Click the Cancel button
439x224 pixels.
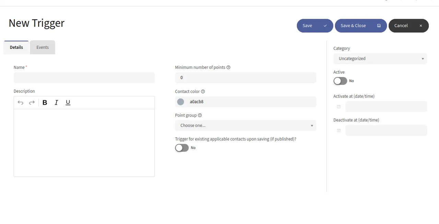(408, 26)
